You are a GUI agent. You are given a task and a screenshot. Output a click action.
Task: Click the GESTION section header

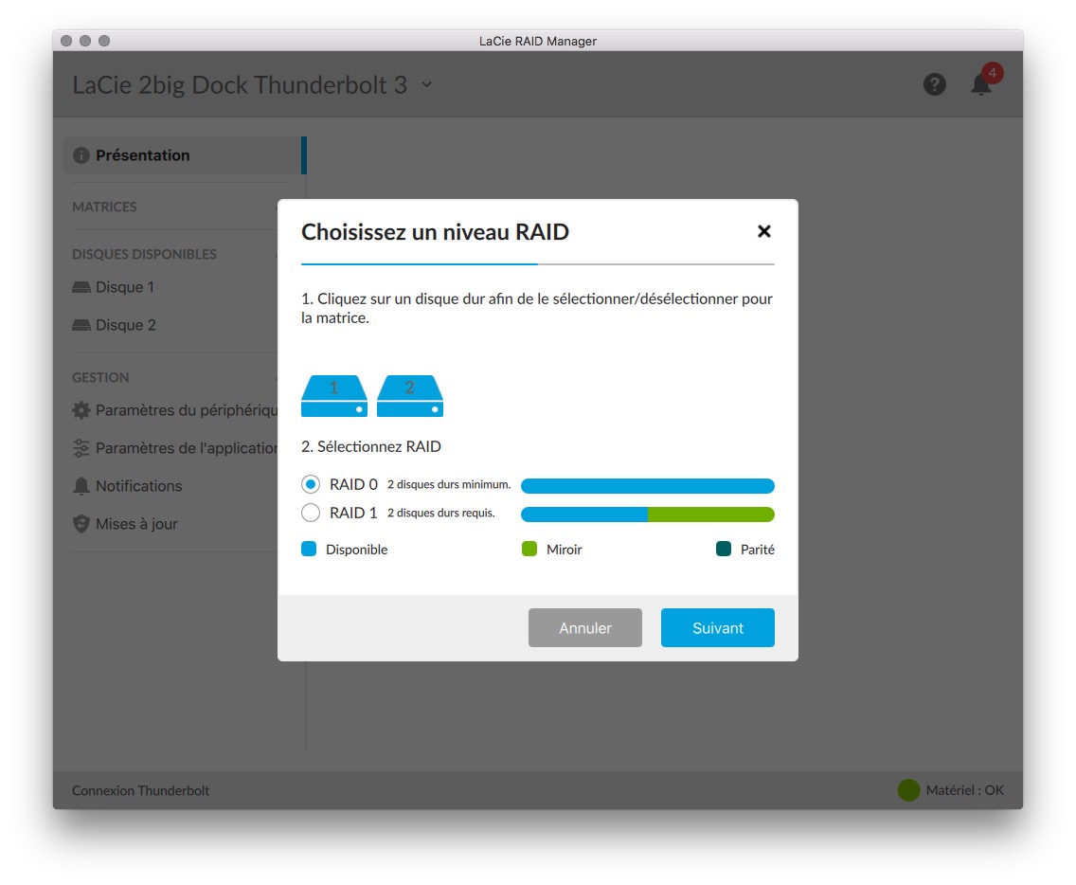point(100,377)
